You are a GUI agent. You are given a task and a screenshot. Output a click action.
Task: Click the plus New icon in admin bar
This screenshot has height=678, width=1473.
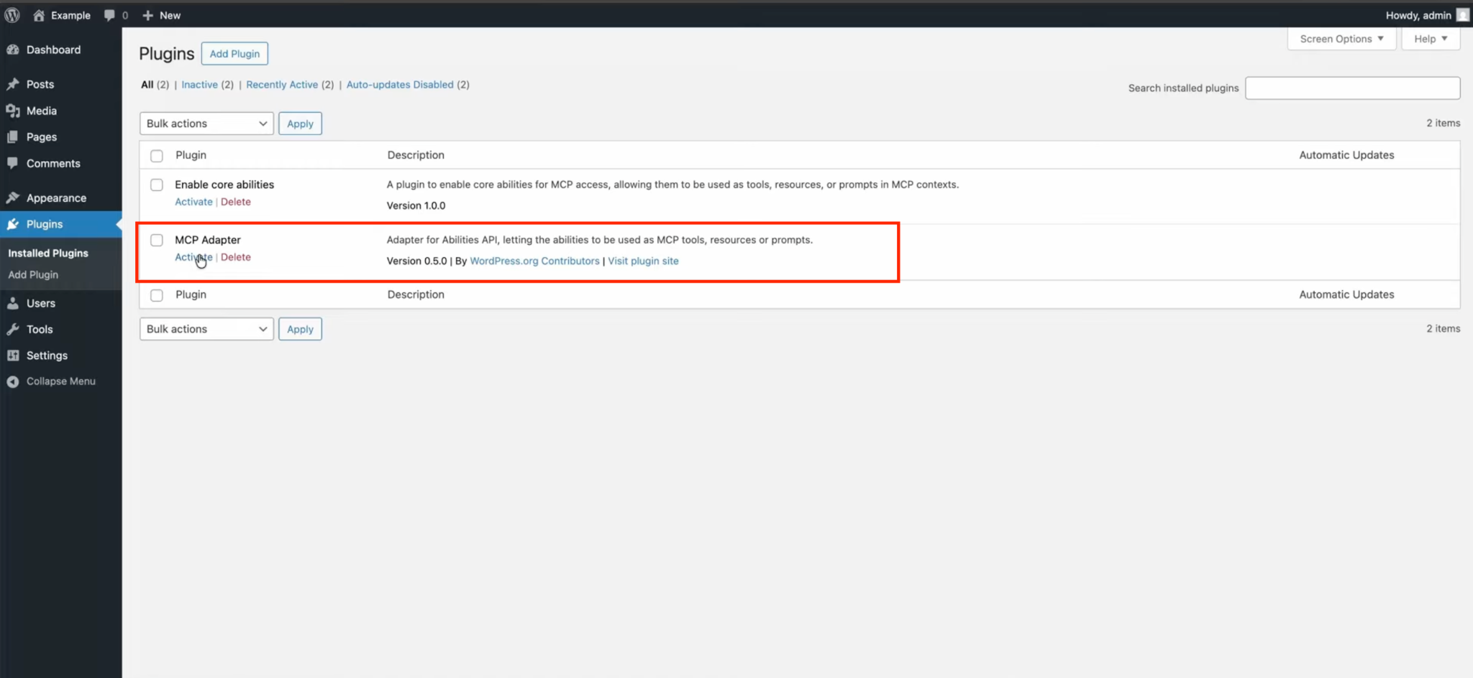[147, 15]
